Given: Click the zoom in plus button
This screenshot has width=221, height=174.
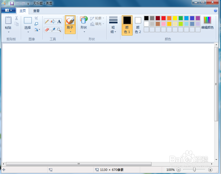Looking at the screenshot, I should [210, 170].
